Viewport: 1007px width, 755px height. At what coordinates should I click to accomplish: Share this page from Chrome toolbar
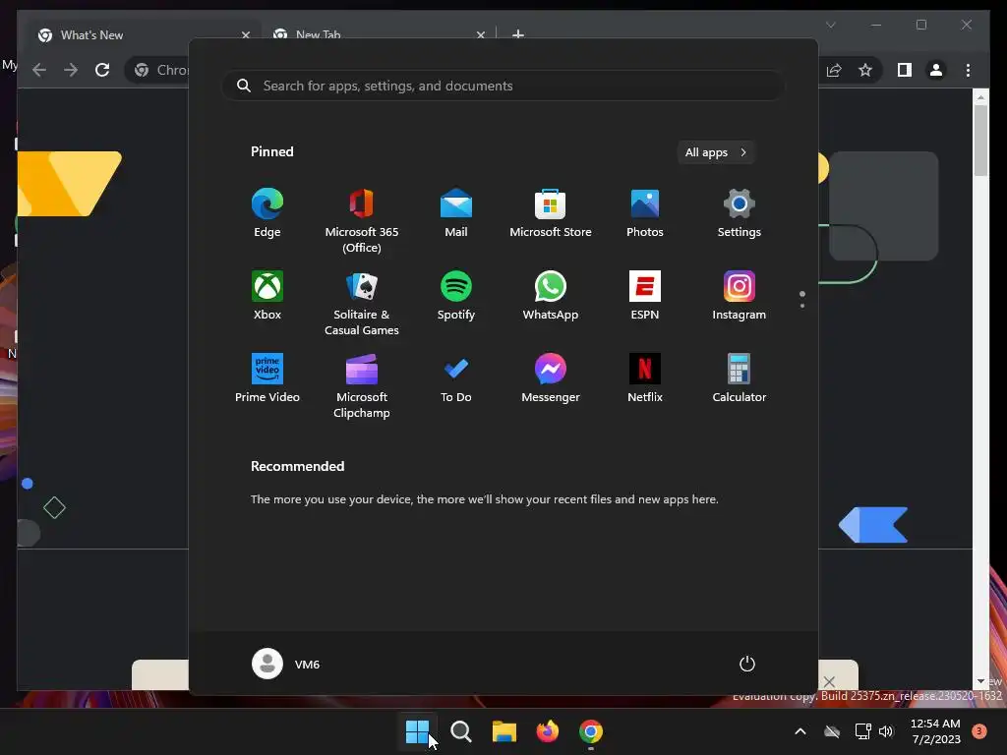(x=834, y=70)
